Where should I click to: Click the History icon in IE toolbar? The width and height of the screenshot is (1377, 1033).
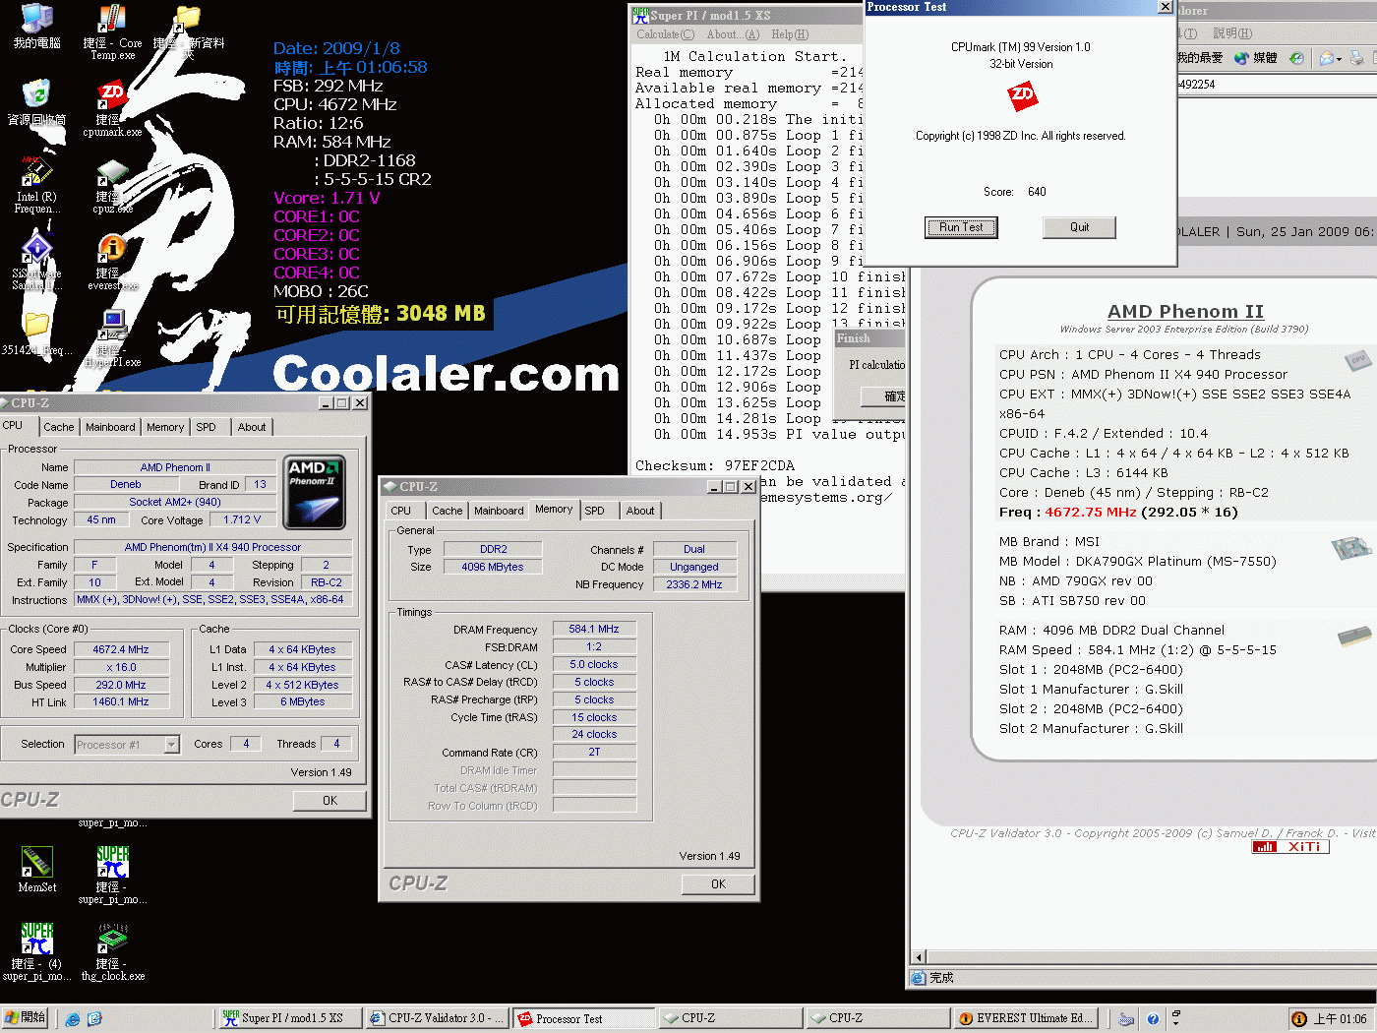click(1296, 58)
